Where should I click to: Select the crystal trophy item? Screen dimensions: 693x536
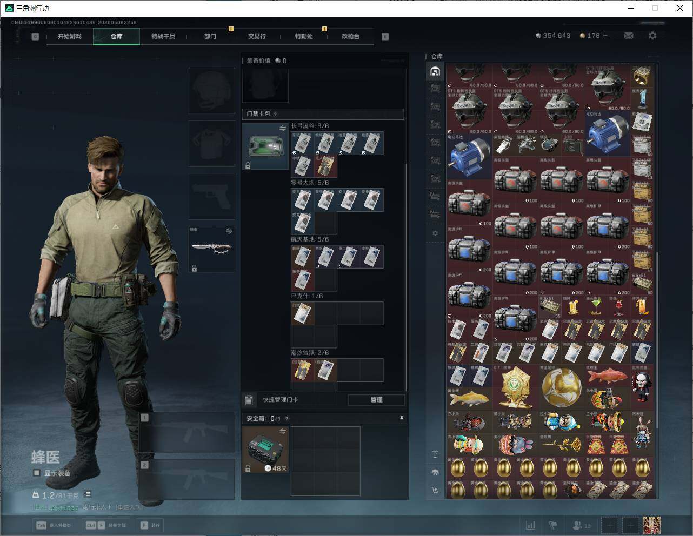click(642, 99)
